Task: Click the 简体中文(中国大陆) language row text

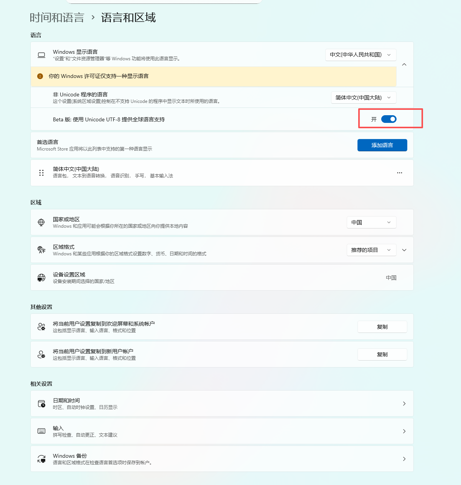Action: pos(76,169)
